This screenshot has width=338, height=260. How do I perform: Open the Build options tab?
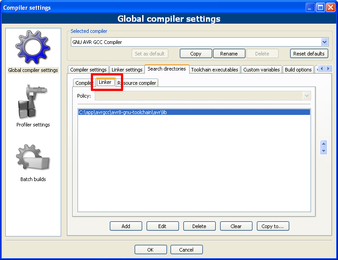click(x=298, y=70)
